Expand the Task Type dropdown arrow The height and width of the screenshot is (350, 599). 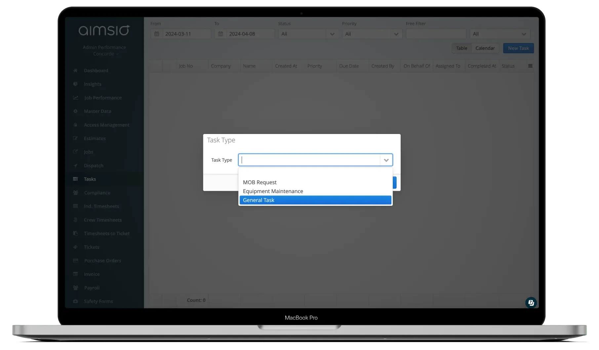[385, 160]
